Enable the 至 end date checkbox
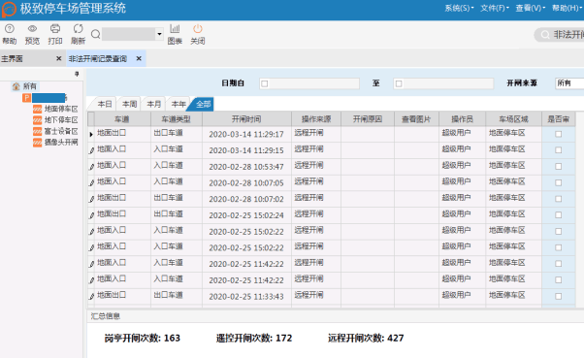The height and width of the screenshot is (358, 584). coord(399,83)
